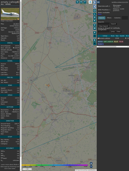The height and width of the screenshot is (171, 129).
Task: Click the STUFF section header
Action: click(x=10, y=137)
